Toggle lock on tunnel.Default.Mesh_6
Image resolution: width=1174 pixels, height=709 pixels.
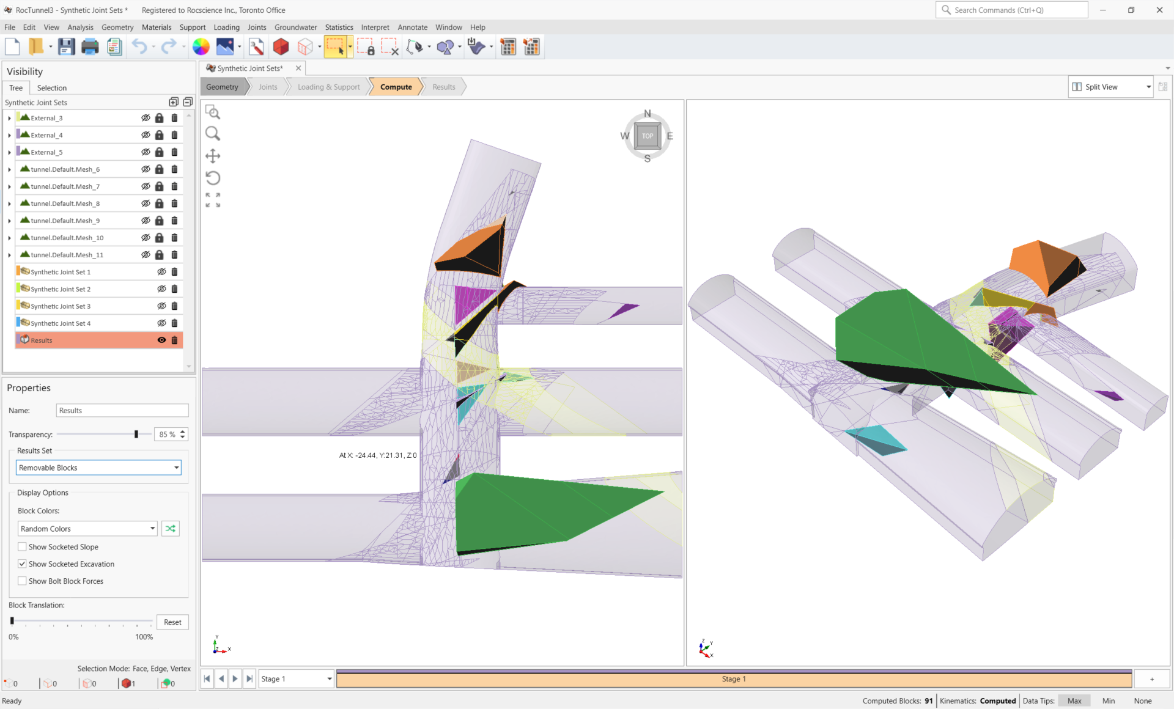(x=159, y=169)
